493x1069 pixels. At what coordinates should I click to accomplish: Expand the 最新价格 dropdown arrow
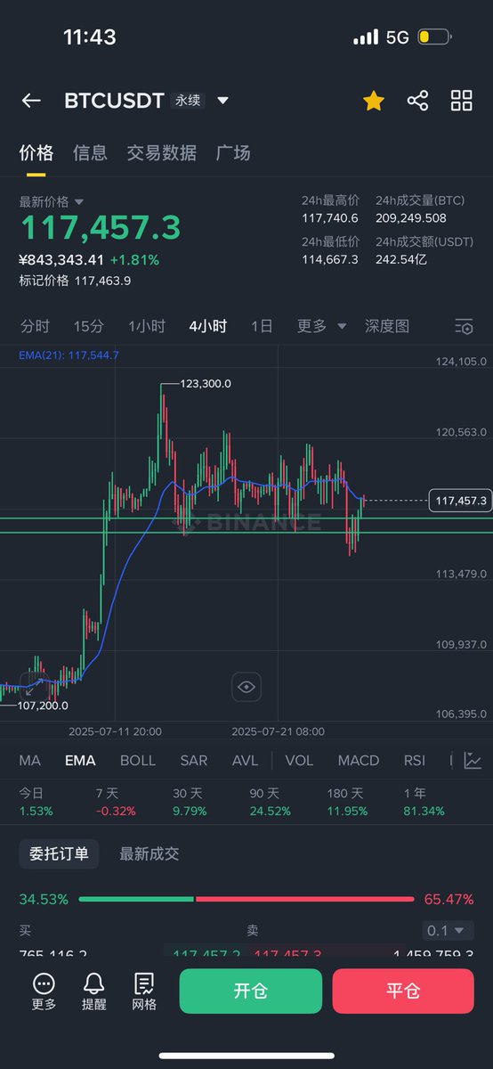[x=79, y=202]
